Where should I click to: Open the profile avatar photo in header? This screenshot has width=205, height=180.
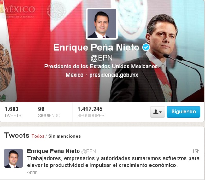(x=102, y=24)
